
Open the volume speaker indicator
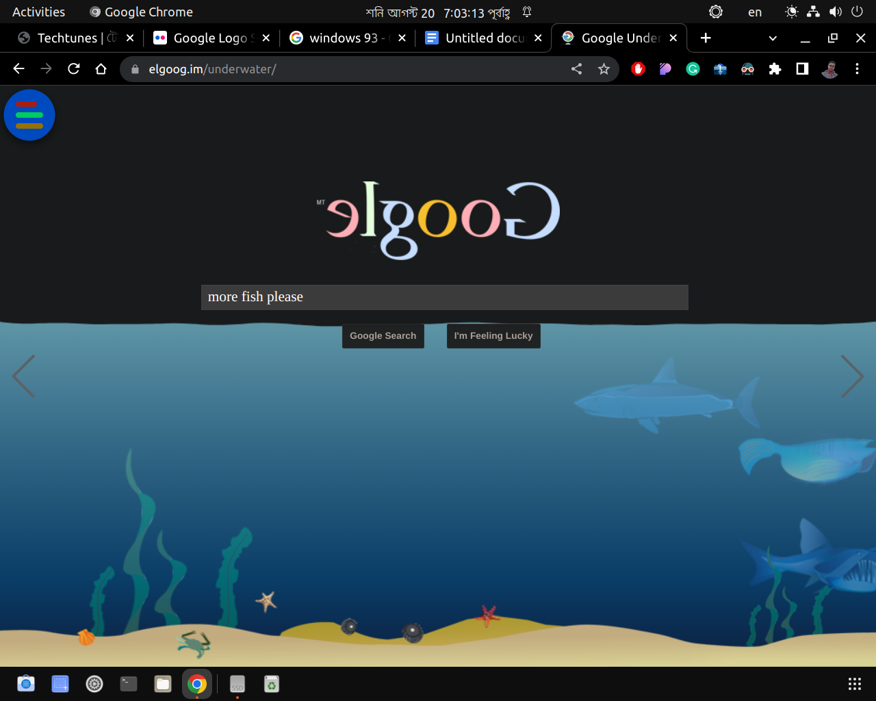click(836, 12)
